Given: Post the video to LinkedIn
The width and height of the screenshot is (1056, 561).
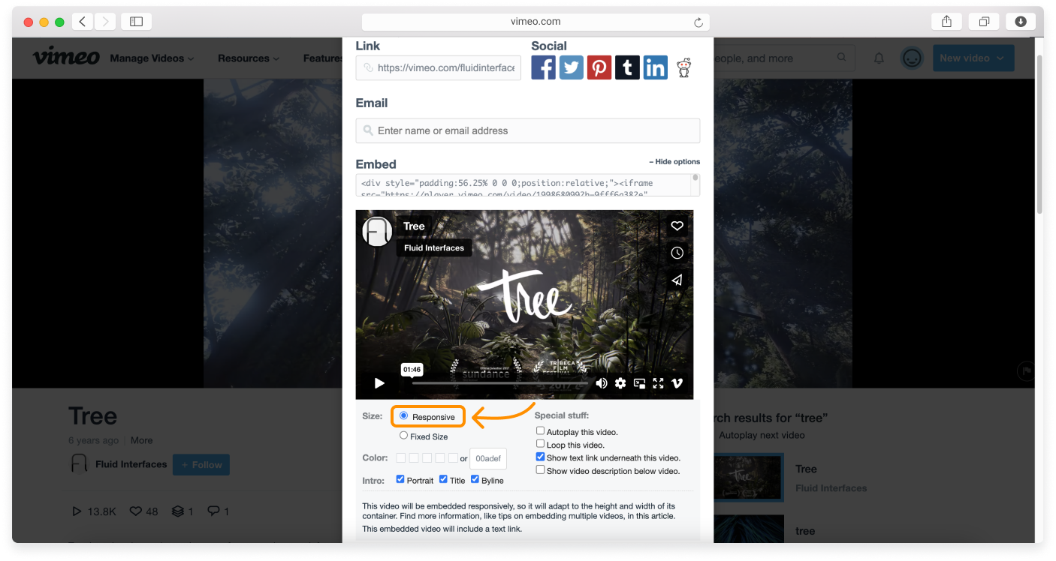Looking at the screenshot, I should point(655,67).
